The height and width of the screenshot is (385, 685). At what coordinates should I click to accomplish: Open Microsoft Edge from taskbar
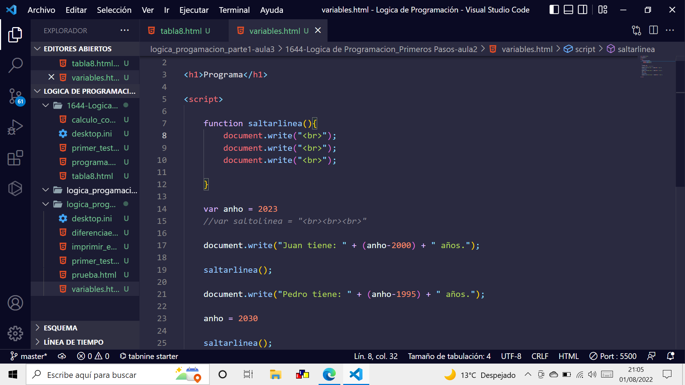(x=329, y=374)
